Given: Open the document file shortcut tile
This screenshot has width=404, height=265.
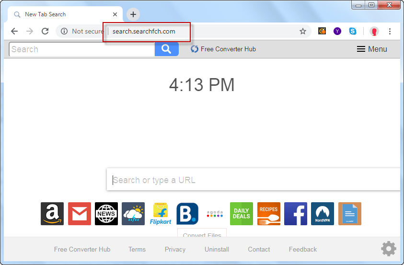Looking at the screenshot, I should (350, 214).
